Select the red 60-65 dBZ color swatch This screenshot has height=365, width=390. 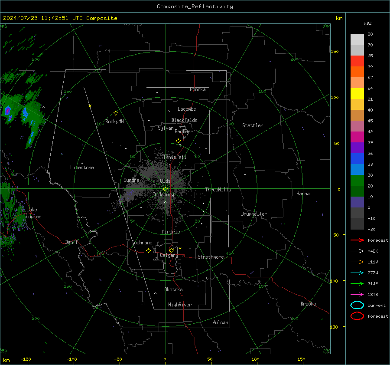pyautogui.click(x=357, y=61)
